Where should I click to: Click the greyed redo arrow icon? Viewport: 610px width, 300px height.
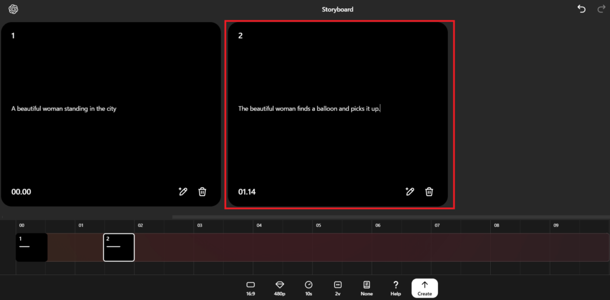[601, 9]
